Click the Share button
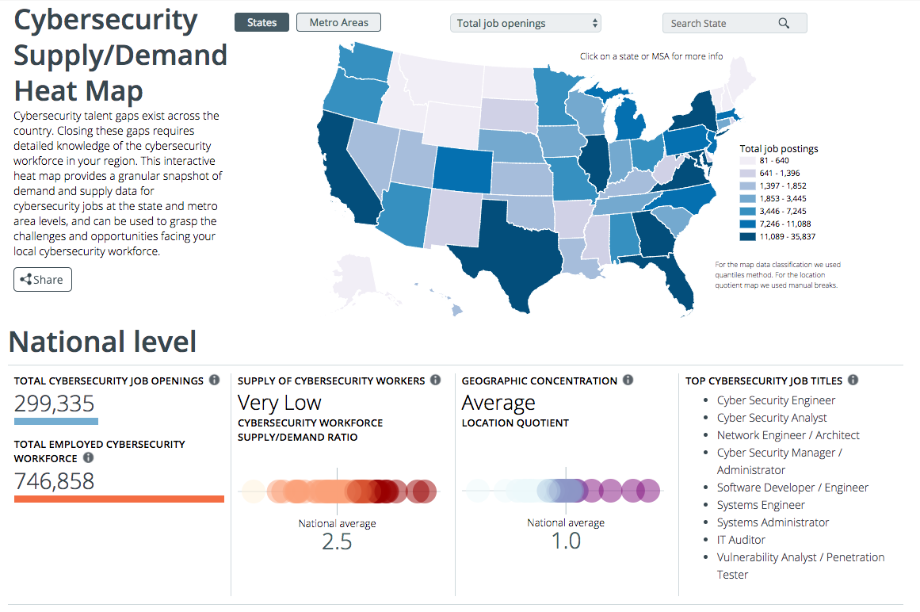 pos(43,279)
